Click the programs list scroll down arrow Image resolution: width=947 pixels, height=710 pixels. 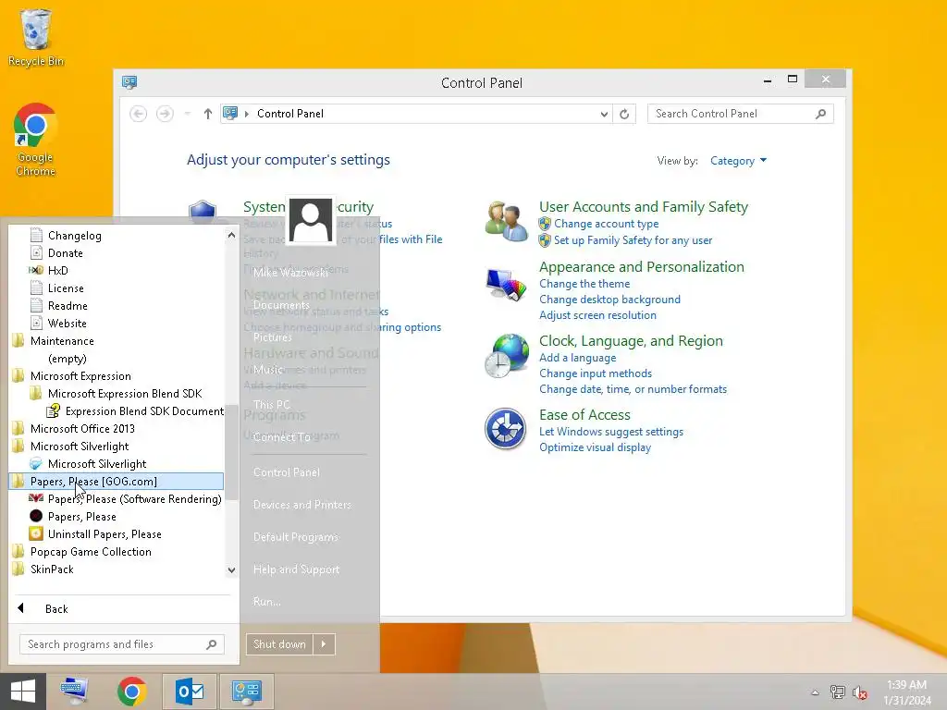click(x=231, y=569)
